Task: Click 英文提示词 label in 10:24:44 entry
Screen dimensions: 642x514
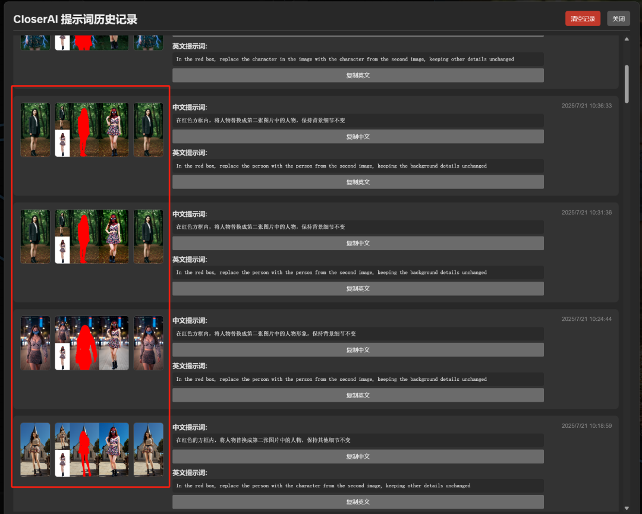Action: pos(190,366)
